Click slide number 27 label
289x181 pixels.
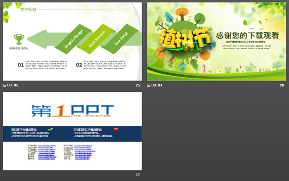pyautogui.click(x=137, y=175)
